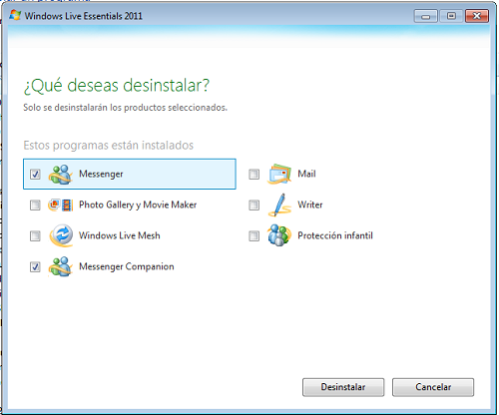Viewport: 499px width, 415px height.
Task: Click the '¿Qué deseas desinstalar?' heading
Action: tap(117, 86)
